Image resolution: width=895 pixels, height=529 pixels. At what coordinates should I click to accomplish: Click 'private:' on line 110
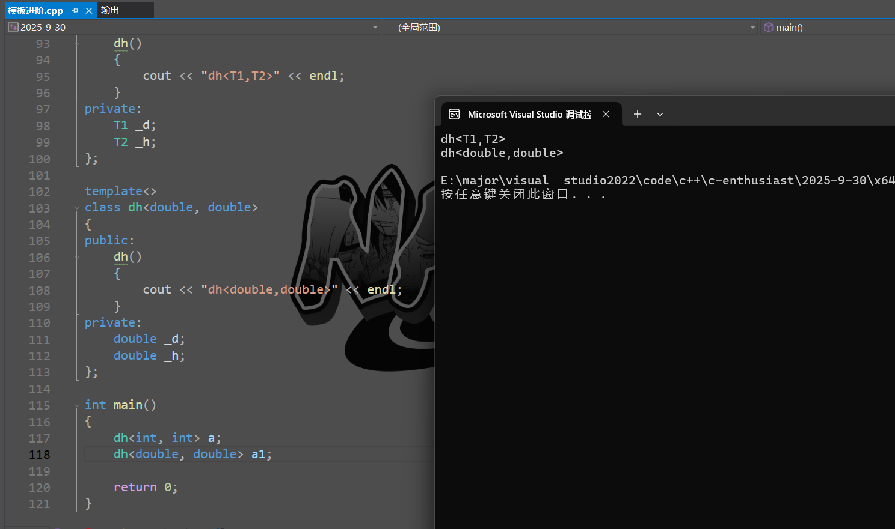pos(113,322)
